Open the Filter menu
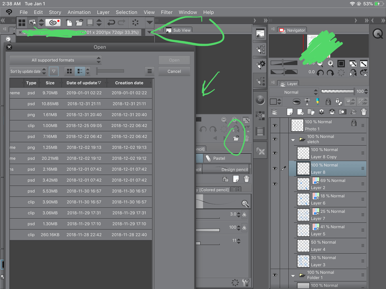386x289 pixels. tap(166, 12)
